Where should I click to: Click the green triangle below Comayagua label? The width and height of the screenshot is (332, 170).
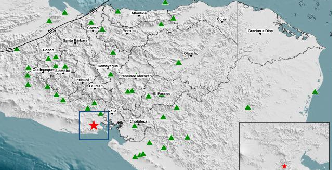coord(111,74)
